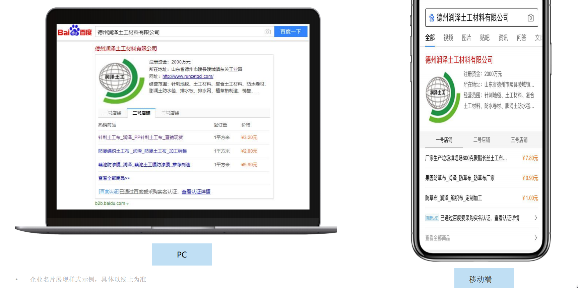Click the 润泽土工 company logo on PC card
The width and height of the screenshot is (578, 288).
click(121, 81)
